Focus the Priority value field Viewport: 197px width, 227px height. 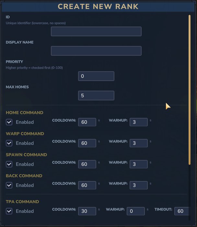[x=96, y=76]
